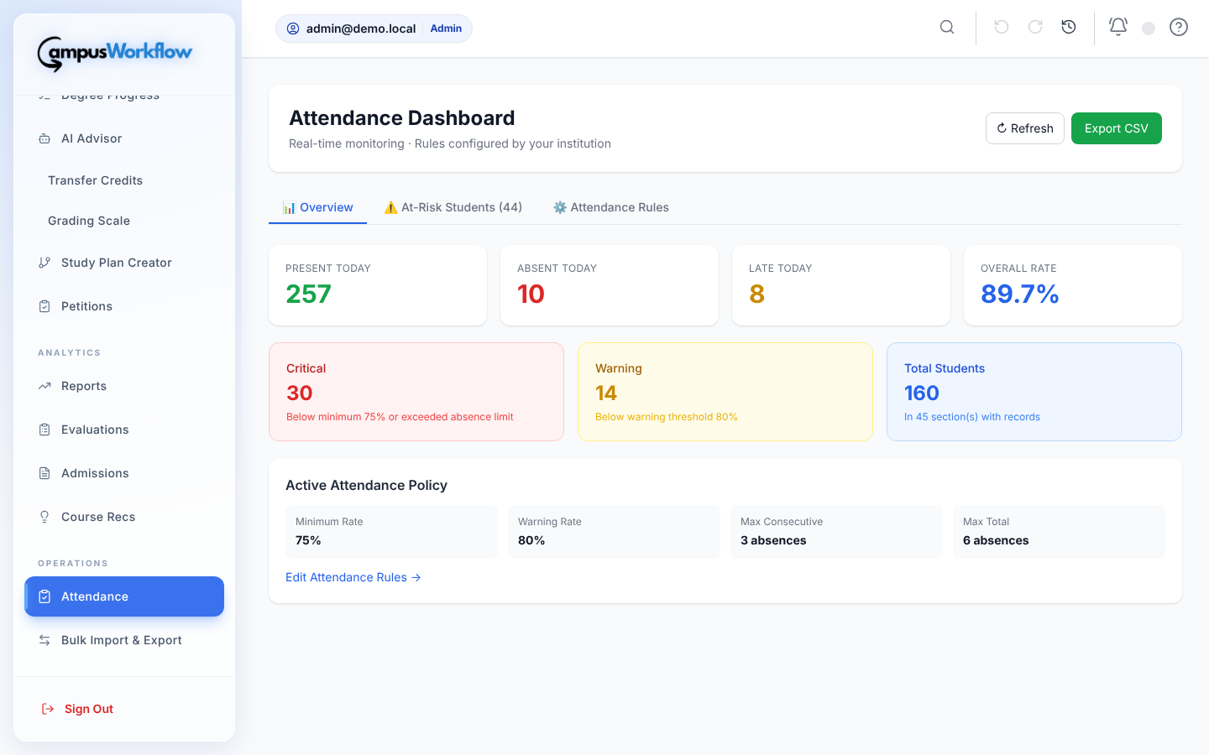Click the Study Plan Creator branch icon

pos(44,263)
